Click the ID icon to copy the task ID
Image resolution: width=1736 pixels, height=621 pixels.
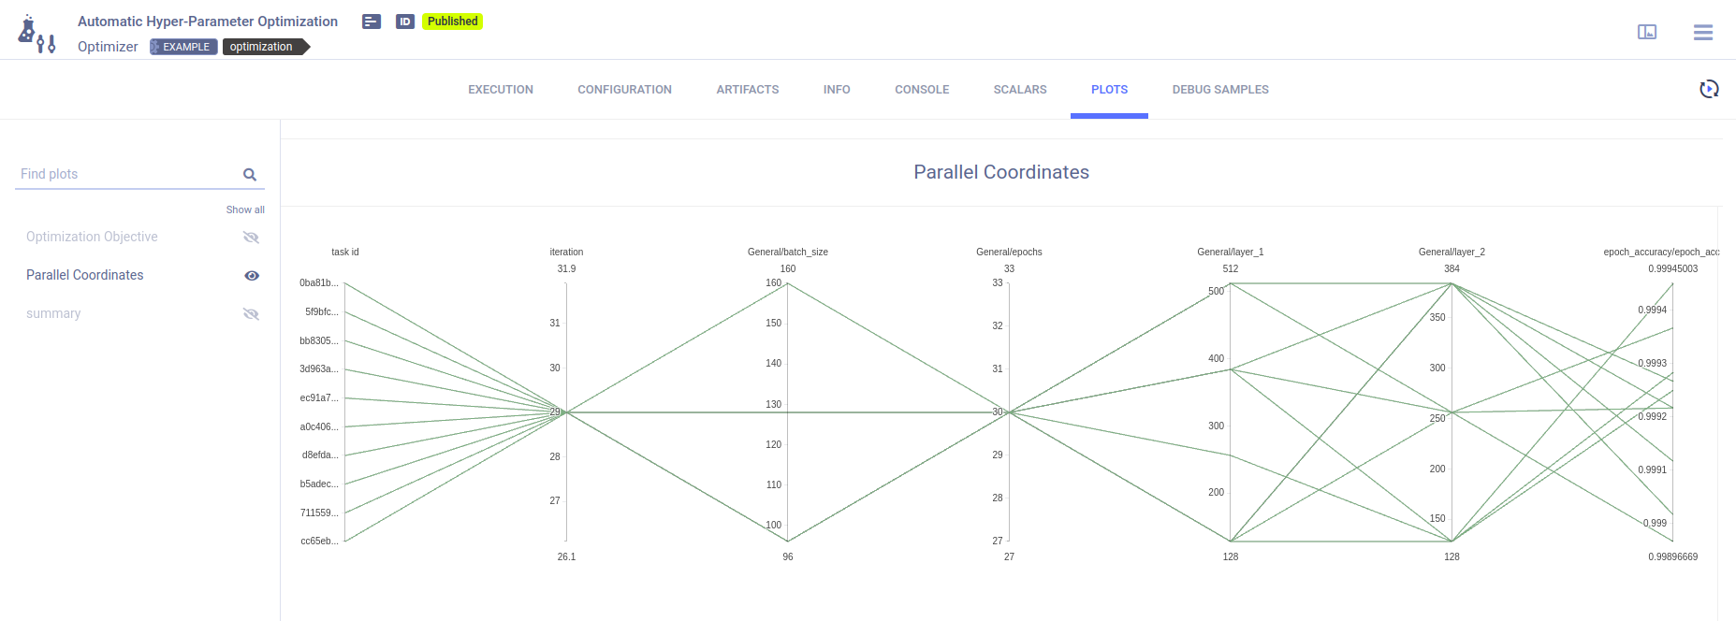tap(404, 21)
